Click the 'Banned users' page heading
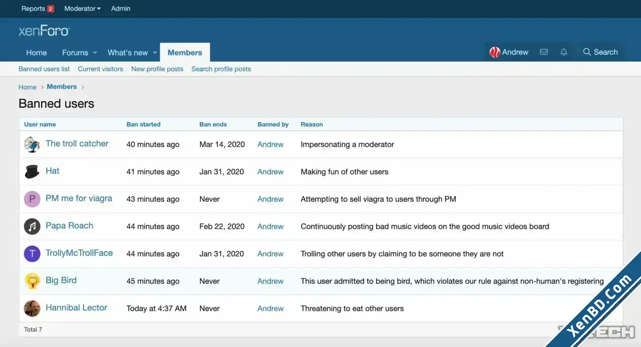The width and height of the screenshot is (641, 347). (57, 104)
